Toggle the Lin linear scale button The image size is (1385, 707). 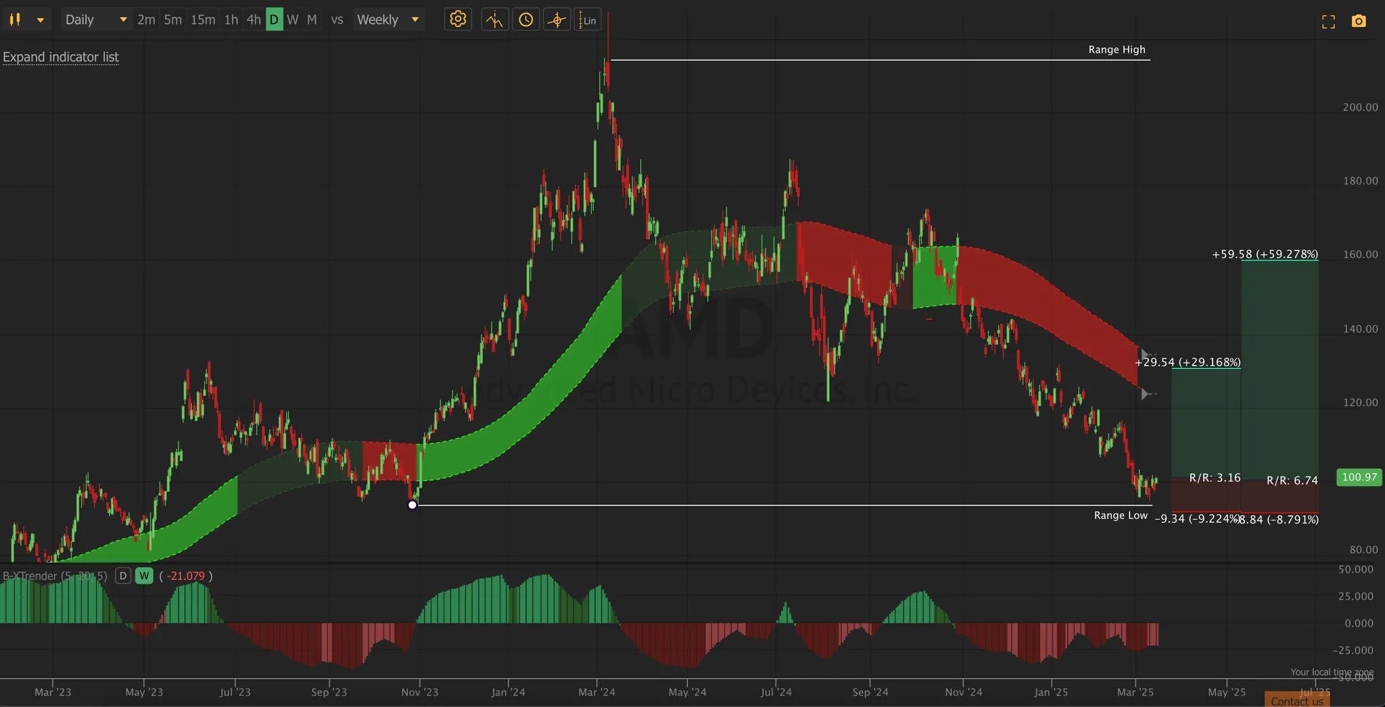click(x=587, y=20)
